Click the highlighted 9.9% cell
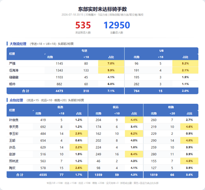 coord(111,70)
